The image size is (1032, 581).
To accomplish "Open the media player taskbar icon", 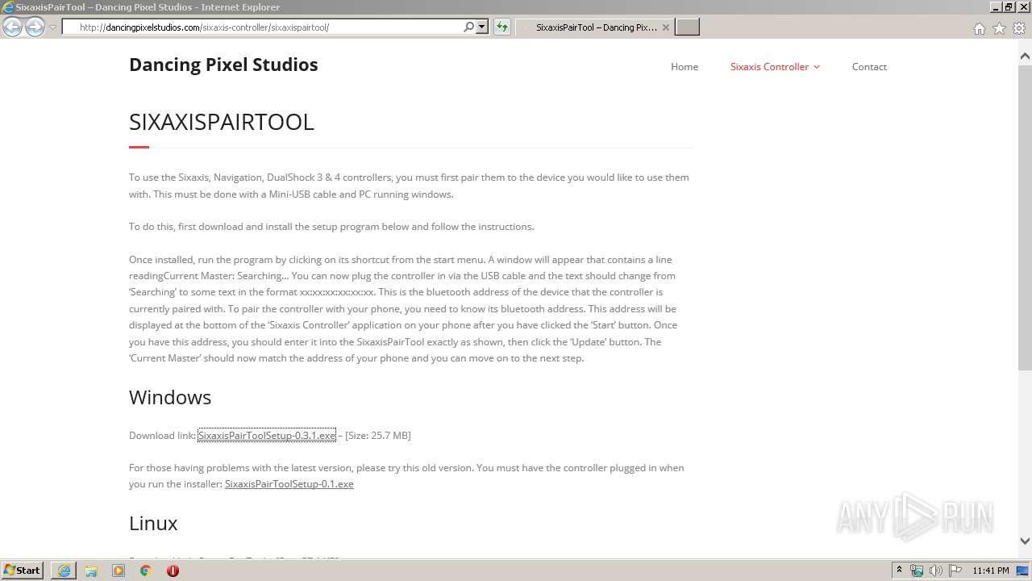I will [119, 571].
